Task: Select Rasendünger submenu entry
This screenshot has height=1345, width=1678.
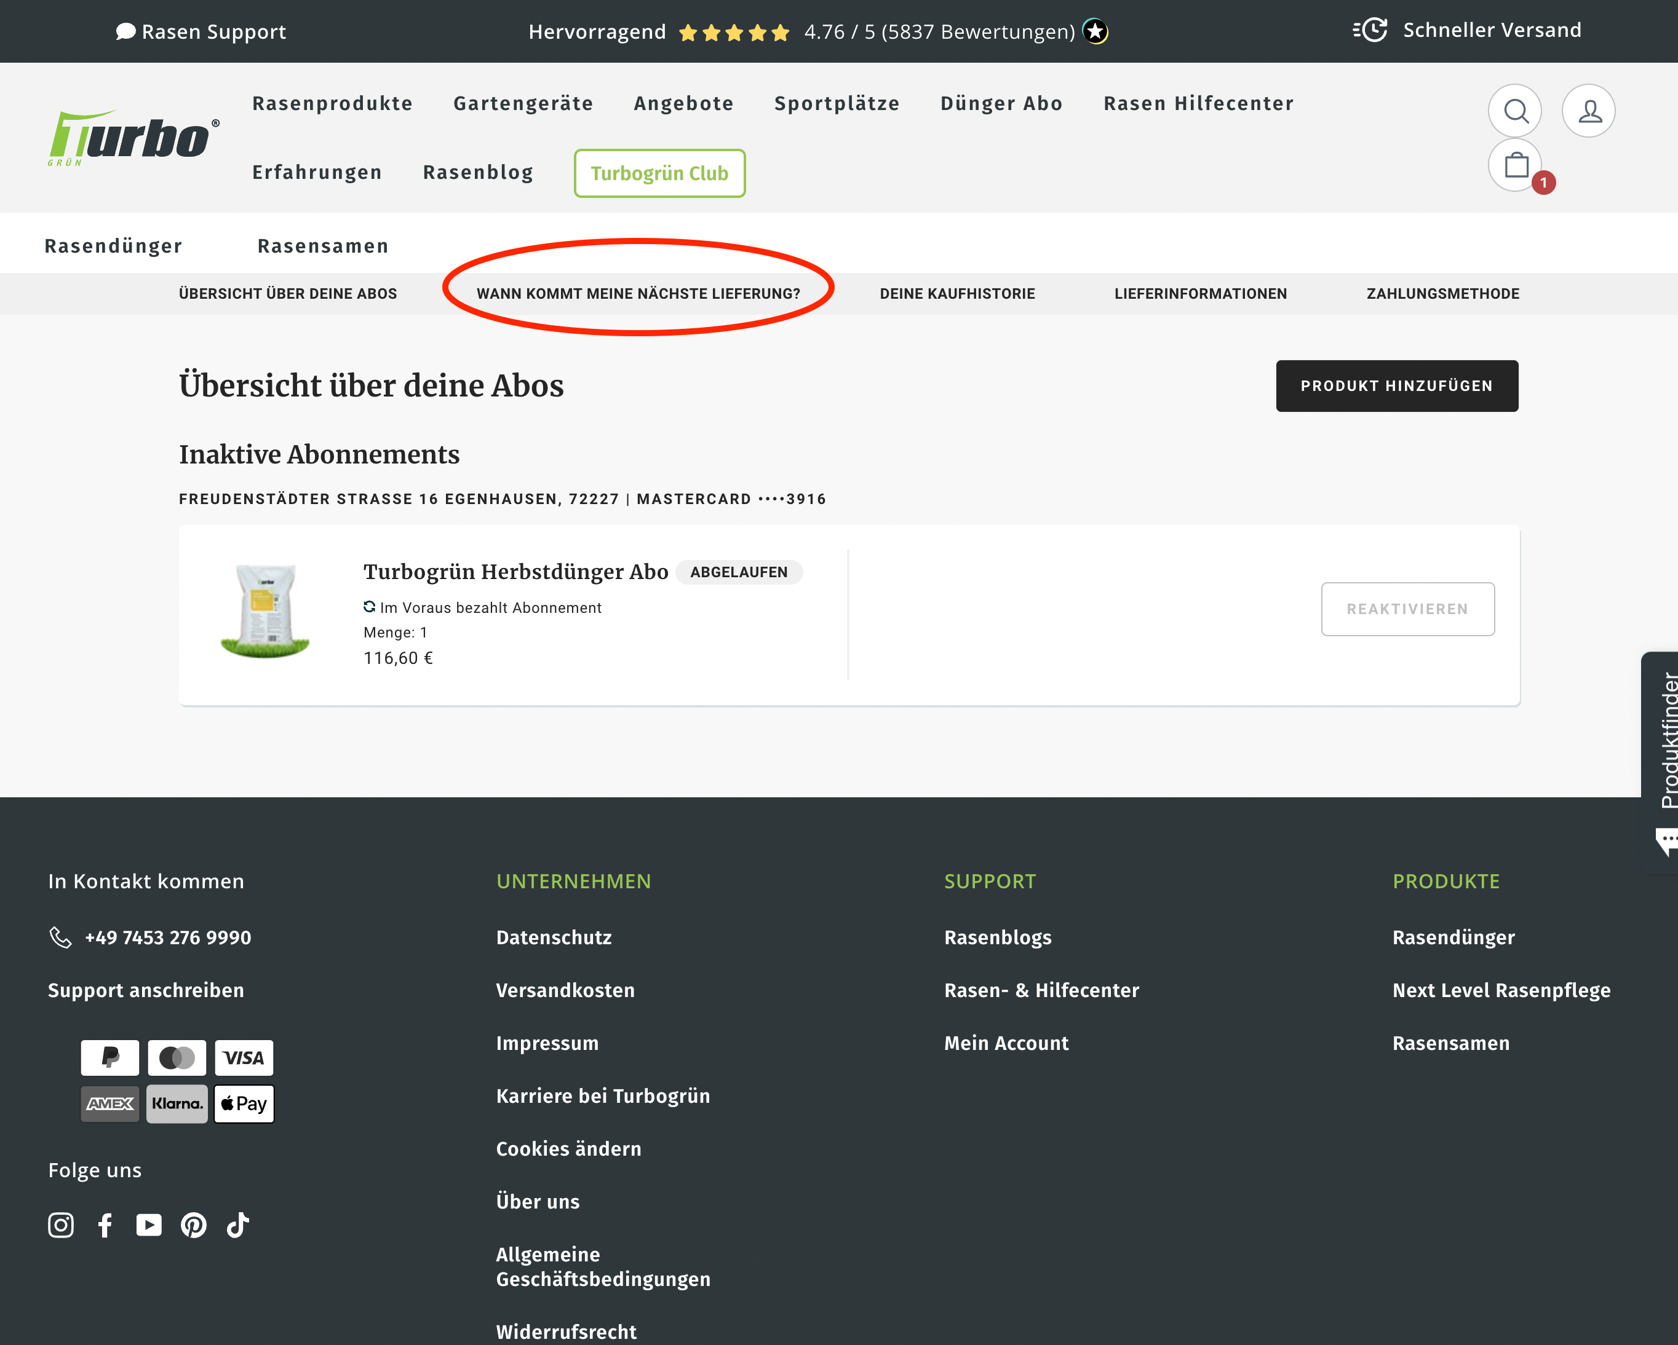Action: (114, 246)
